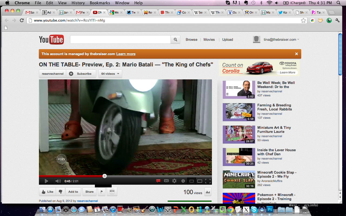346x216 pixels.
Task: Click the Add to button
Action: click(73, 192)
